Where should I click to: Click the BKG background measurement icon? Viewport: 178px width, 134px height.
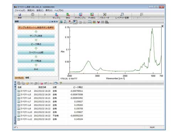point(68,16)
